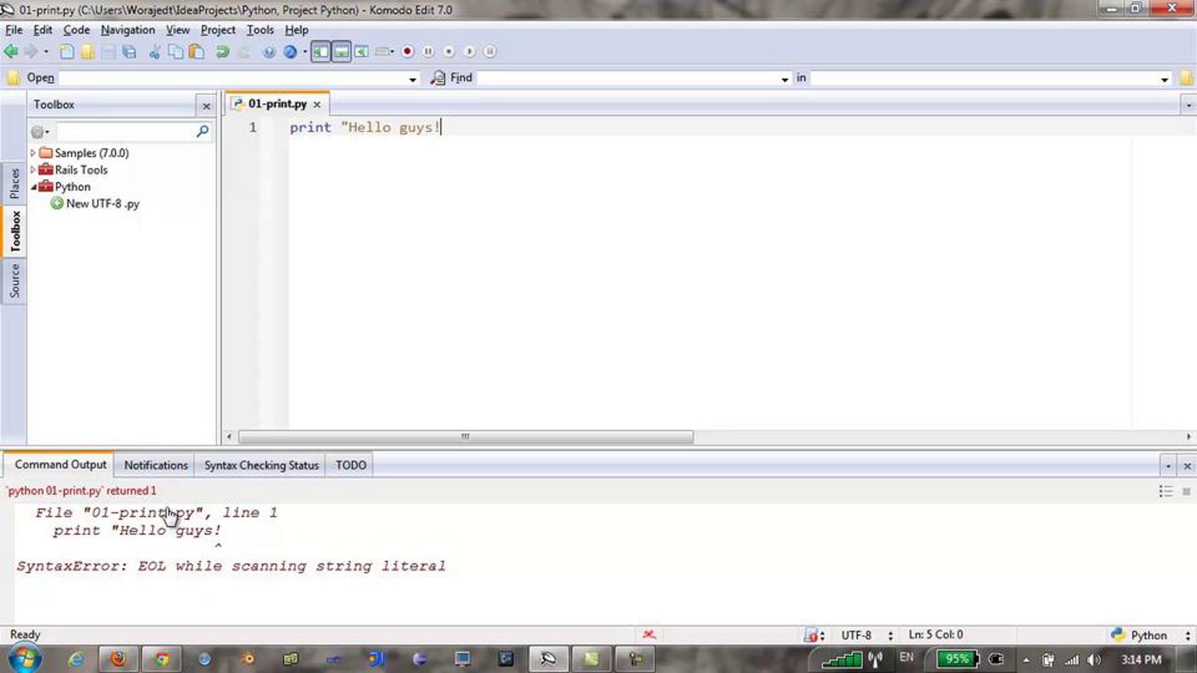Stop macro recording
Screen dimensions: 1197x673
tap(449, 51)
